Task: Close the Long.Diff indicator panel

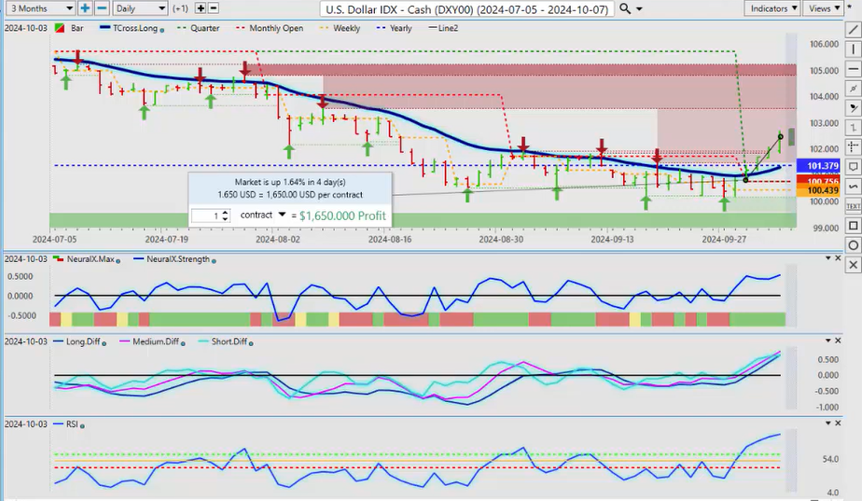Action: coord(838,341)
